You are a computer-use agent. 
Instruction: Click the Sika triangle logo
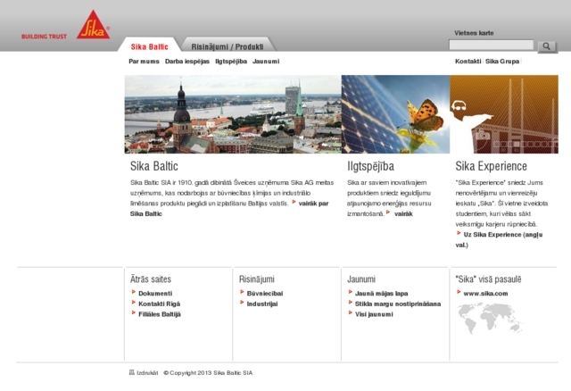click(93, 24)
